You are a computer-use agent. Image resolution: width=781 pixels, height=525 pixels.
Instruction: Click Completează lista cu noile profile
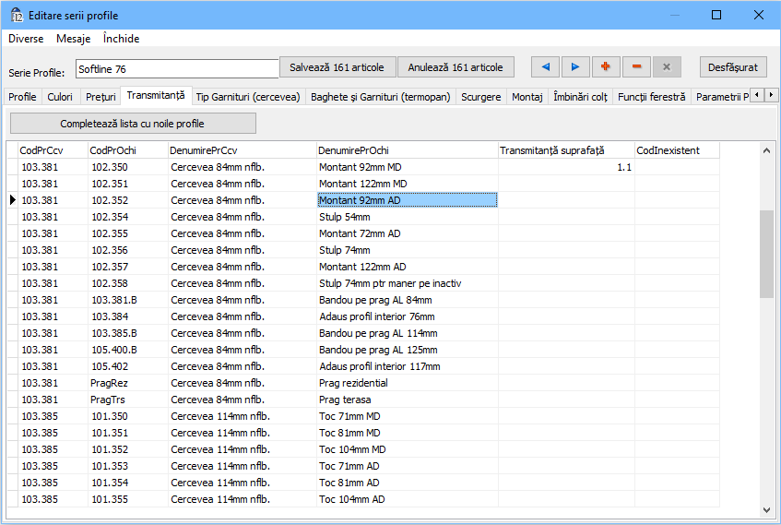point(133,124)
